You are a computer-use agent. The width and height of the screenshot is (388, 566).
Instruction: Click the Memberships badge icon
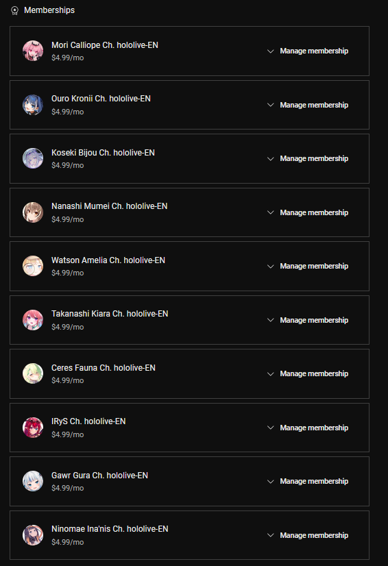pos(14,10)
